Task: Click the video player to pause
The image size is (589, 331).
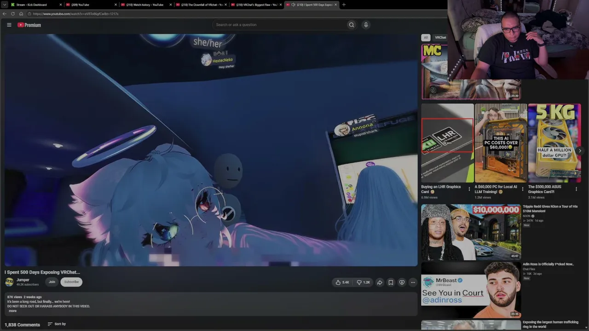Action: click(x=211, y=150)
